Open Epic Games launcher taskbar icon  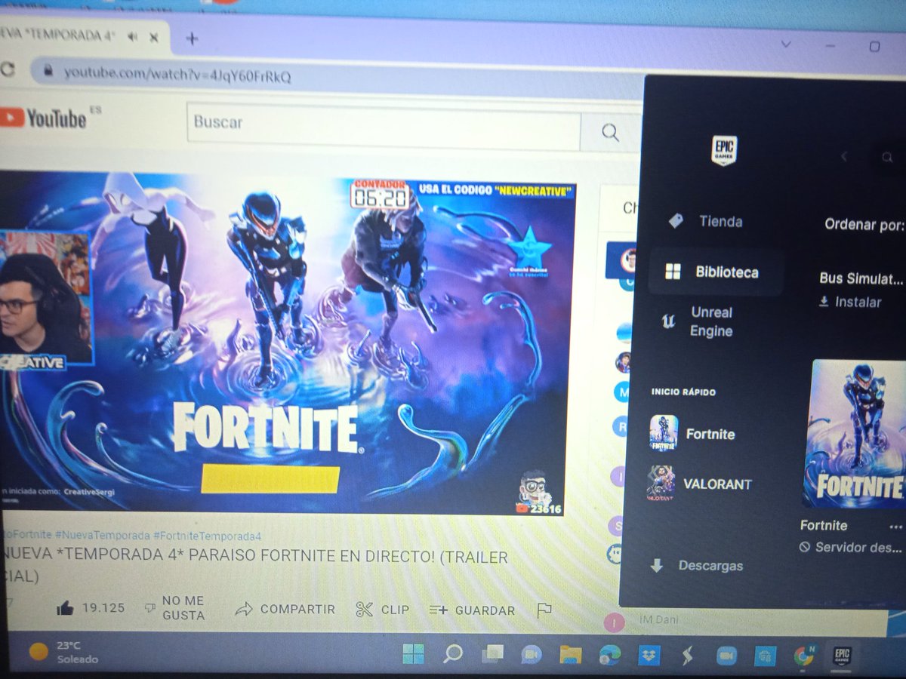(841, 655)
